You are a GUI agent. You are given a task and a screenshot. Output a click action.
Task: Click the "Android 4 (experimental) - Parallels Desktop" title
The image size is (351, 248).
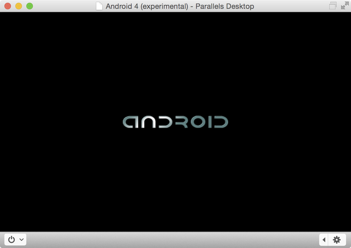click(180, 6)
